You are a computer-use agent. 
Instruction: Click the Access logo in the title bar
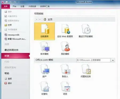pyautogui.click(x=3, y=2)
